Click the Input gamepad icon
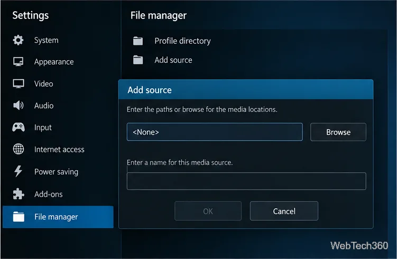Screen dimensions: 397x259 [x=18, y=127]
